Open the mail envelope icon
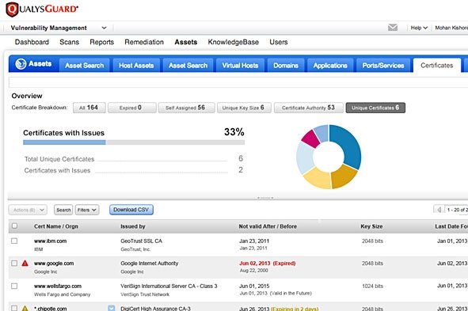468x311 pixels. 393,28
